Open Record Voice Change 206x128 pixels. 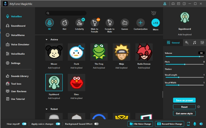coord(169,124)
